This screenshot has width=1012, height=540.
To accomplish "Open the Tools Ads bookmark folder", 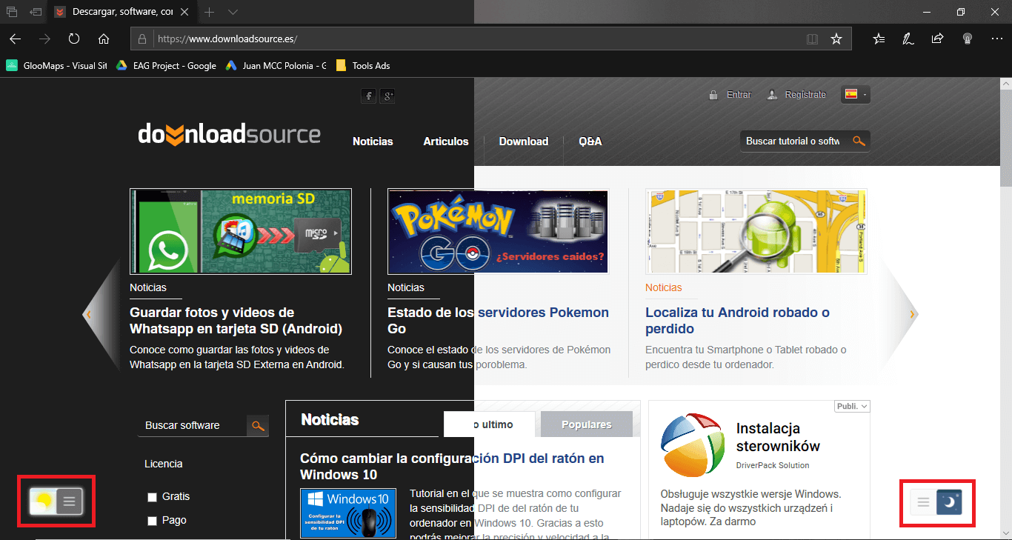I will [x=363, y=65].
